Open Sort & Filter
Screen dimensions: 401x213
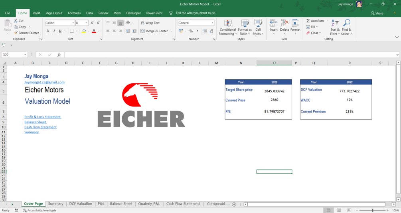tap(335, 27)
